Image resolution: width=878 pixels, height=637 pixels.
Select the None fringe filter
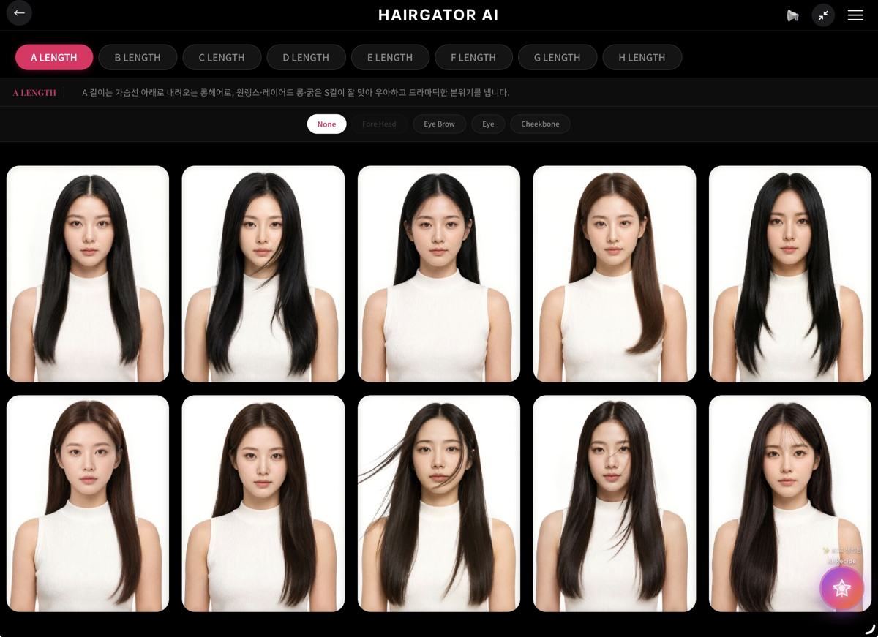point(326,124)
